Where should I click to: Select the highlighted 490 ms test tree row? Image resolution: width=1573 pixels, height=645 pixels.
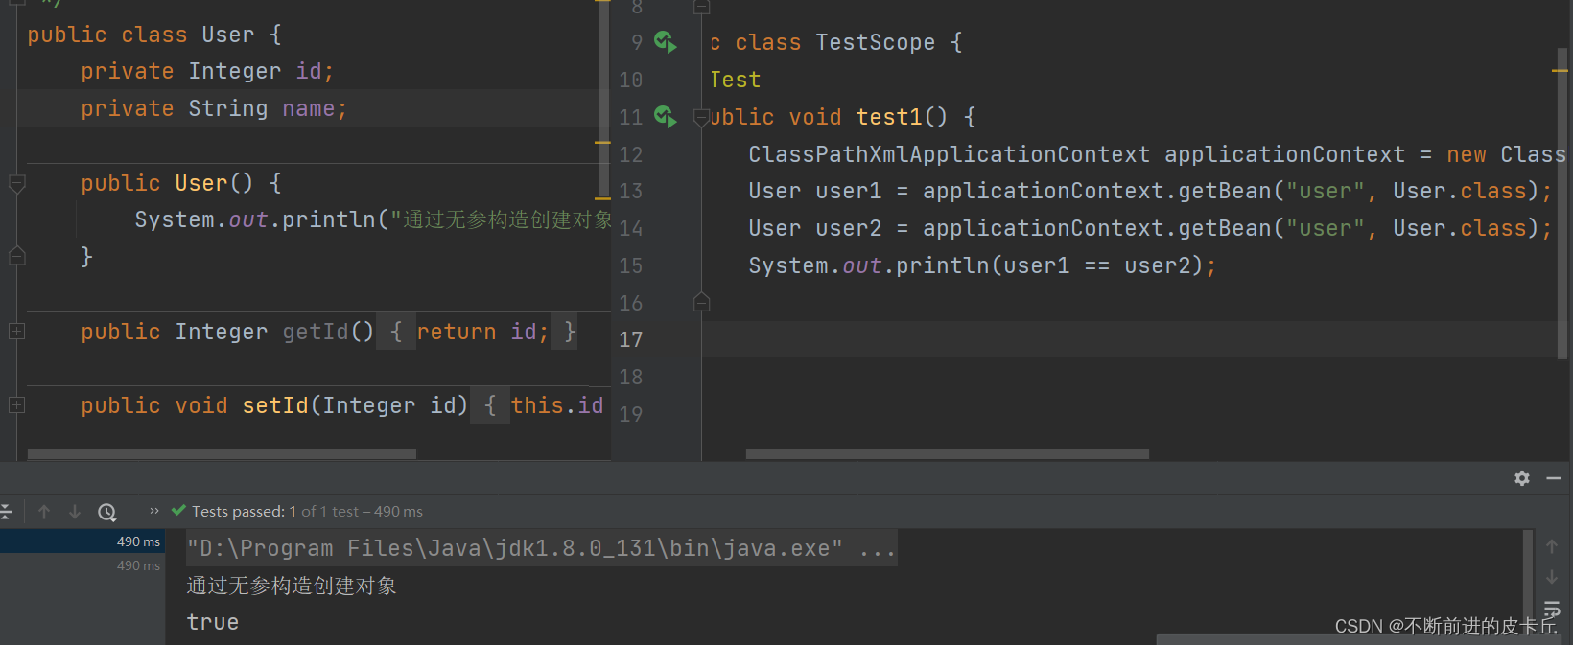click(82, 541)
